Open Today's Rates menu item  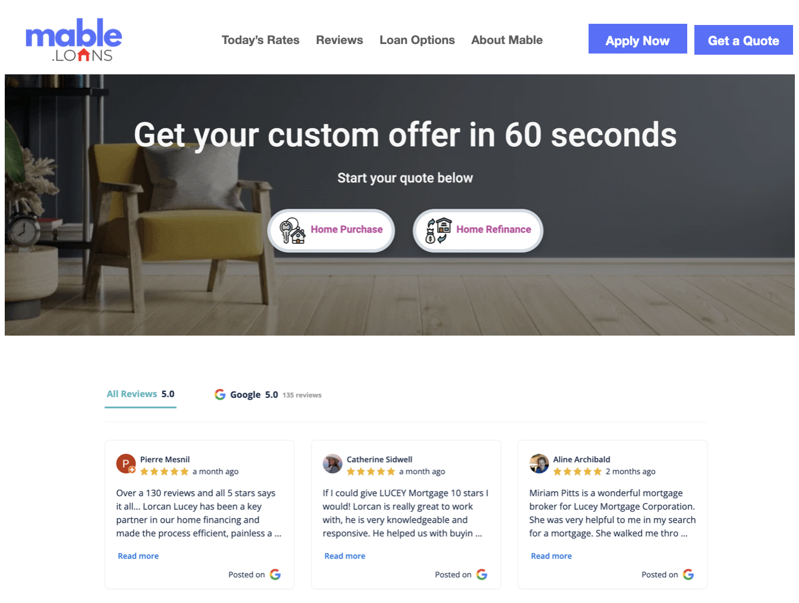point(260,40)
